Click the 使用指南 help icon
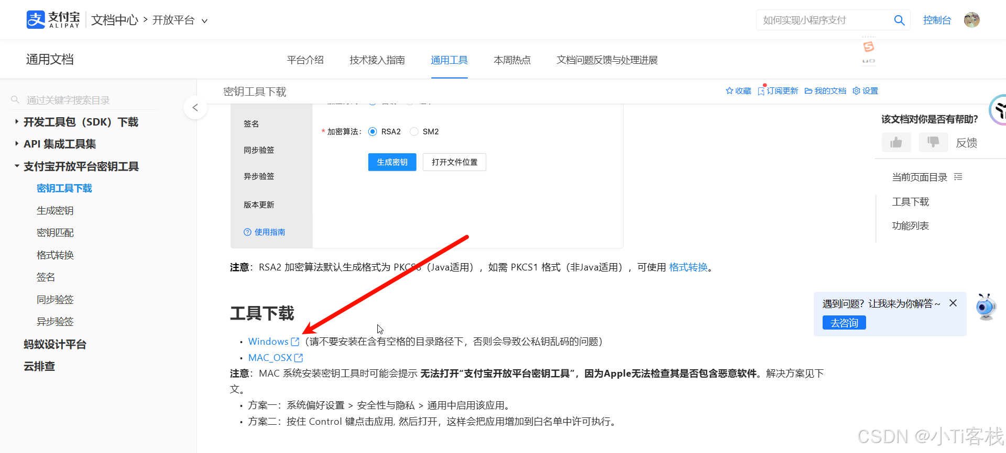The width and height of the screenshot is (1006, 453). point(247,232)
